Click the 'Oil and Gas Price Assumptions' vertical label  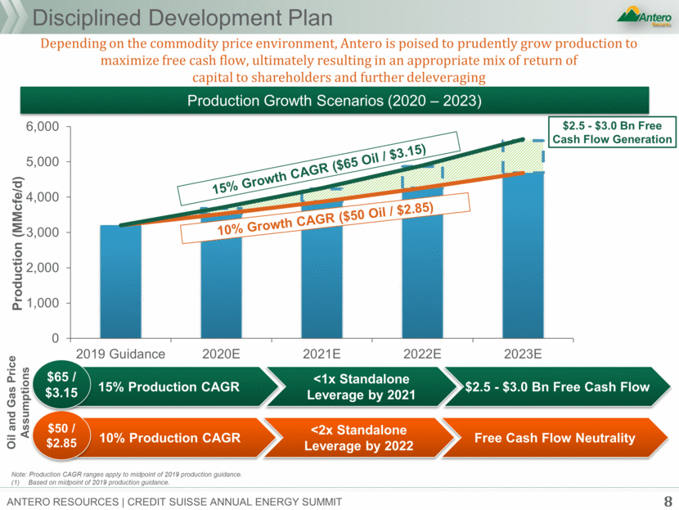point(18,402)
